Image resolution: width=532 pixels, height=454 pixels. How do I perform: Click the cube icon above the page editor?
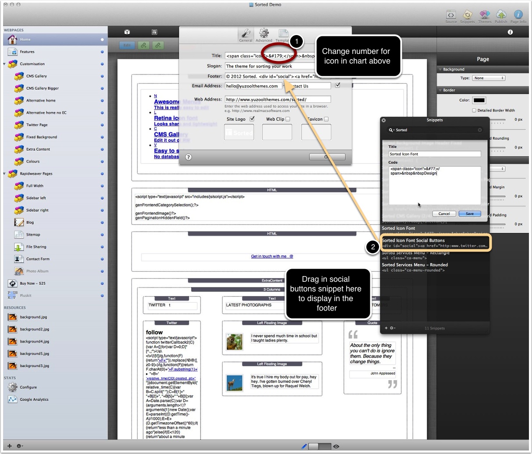click(x=127, y=32)
